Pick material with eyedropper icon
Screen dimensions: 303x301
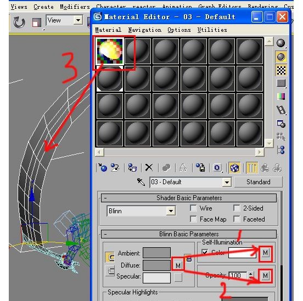click(141, 182)
